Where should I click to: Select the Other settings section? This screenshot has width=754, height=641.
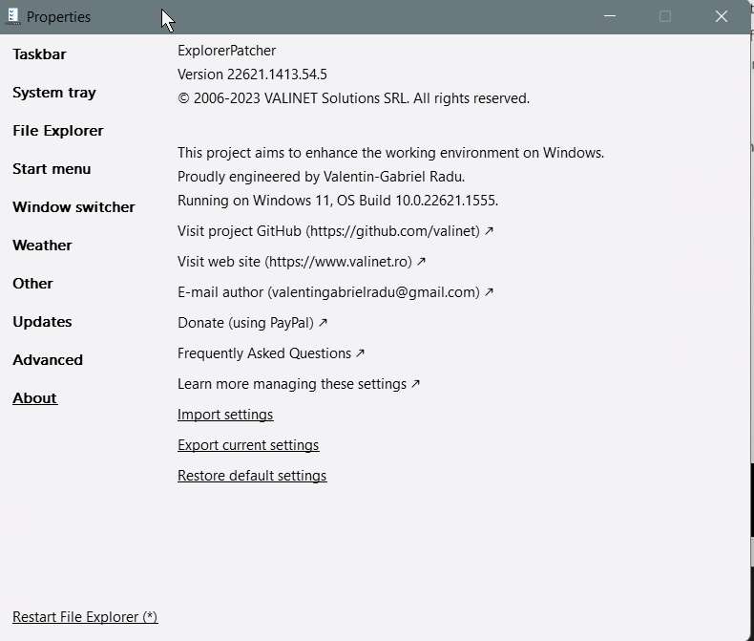click(32, 284)
